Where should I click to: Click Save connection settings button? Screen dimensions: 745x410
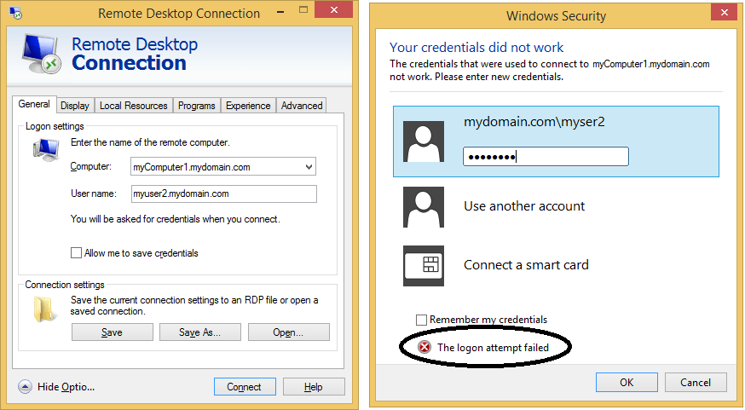point(113,332)
